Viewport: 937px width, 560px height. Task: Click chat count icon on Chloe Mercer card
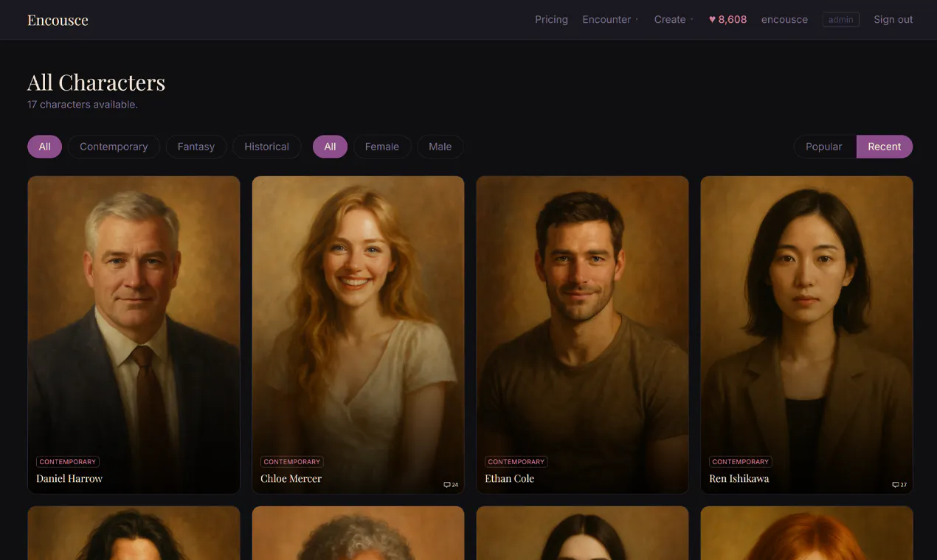pyautogui.click(x=451, y=485)
